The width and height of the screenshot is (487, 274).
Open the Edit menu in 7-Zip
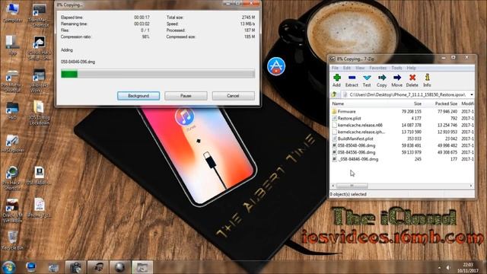pos(347,68)
